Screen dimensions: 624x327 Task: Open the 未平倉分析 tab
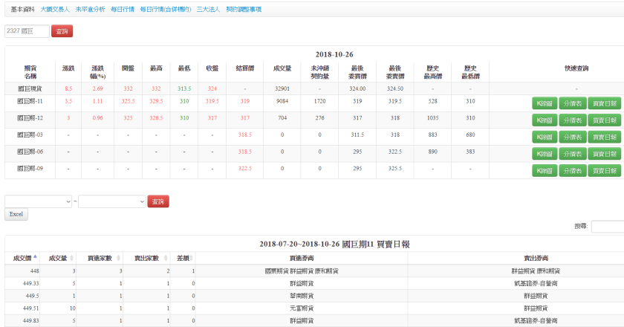pos(90,9)
